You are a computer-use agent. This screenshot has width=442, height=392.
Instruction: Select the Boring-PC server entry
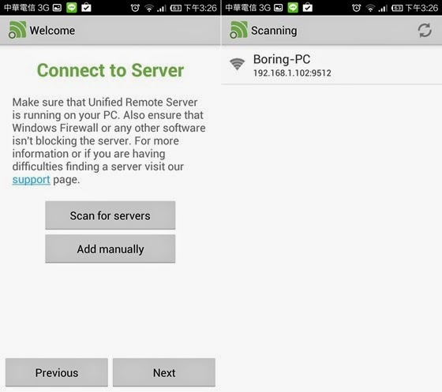point(331,65)
